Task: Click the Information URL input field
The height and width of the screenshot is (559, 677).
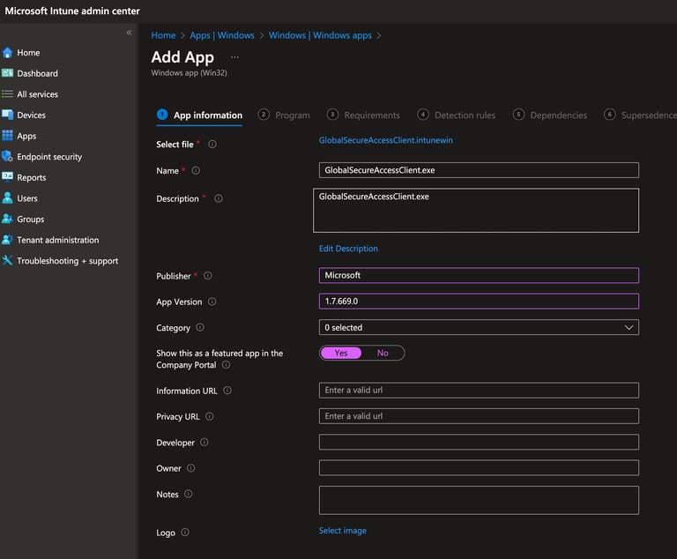Action: (479, 390)
